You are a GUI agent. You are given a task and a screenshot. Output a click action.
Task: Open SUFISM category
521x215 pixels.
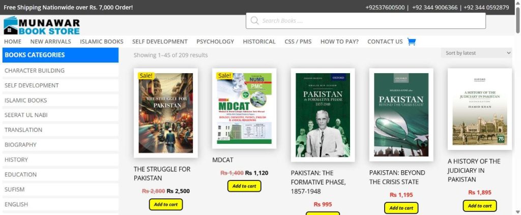pyautogui.click(x=61, y=190)
